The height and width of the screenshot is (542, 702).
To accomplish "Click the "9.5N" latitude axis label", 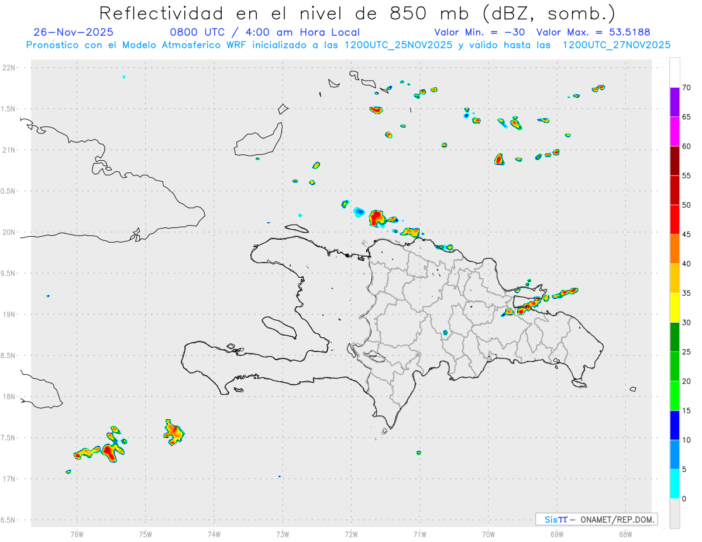I will pos(8,273).
